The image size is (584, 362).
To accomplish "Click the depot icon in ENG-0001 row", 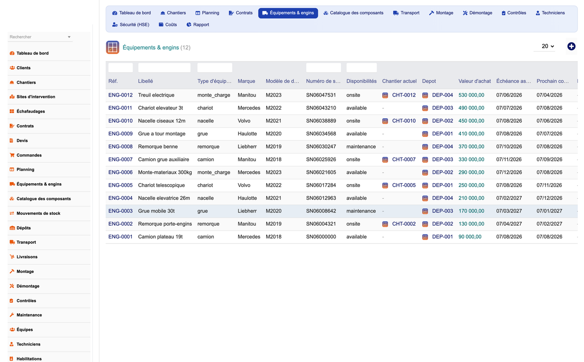I will 425,237.
